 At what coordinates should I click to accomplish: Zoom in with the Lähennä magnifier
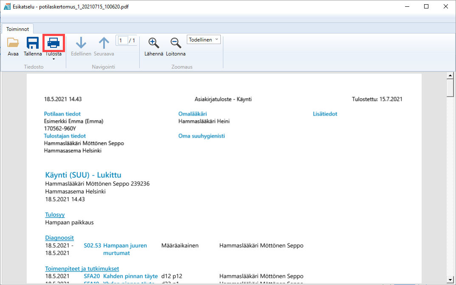point(154,46)
